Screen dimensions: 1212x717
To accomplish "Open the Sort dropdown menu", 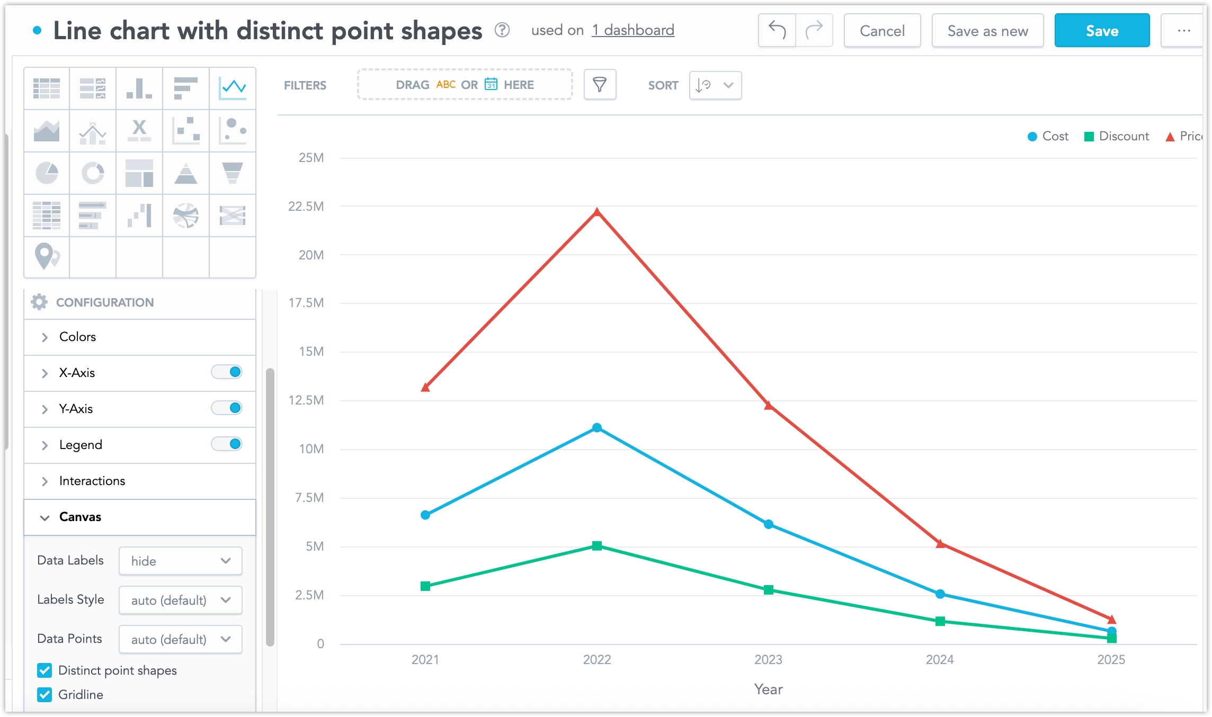I will pyautogui.click(x=715, y=85).
